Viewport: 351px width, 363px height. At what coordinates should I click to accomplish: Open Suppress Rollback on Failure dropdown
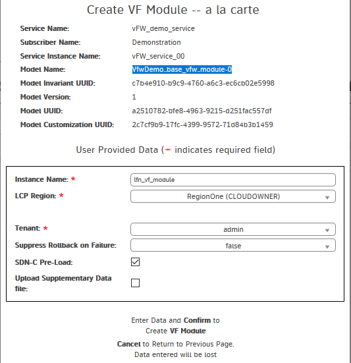(x=233, y=245)
